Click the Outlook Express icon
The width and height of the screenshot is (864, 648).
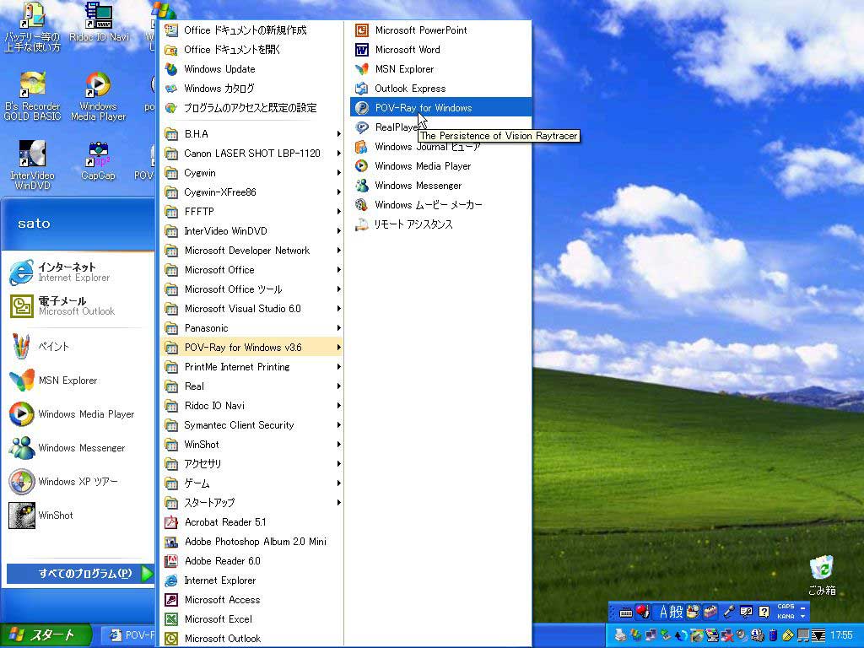pos(361,88)
